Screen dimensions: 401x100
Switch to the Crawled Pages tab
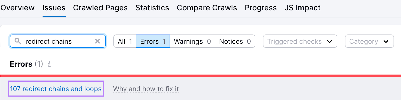[x=100, y=8]
